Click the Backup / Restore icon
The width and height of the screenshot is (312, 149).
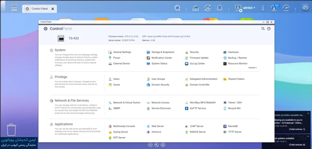click(x=225, y=58)
